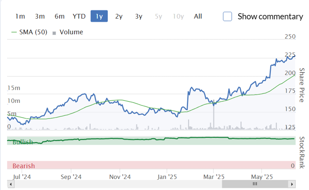Click the 15m volume axis value
This screenshot has height=190, width=309.
[14, 88]
